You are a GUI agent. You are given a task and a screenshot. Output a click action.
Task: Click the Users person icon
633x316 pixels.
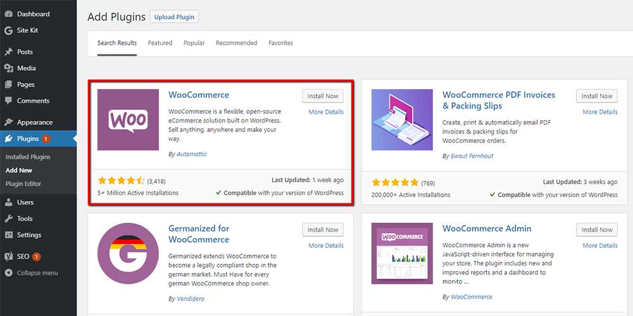[8, 202]
